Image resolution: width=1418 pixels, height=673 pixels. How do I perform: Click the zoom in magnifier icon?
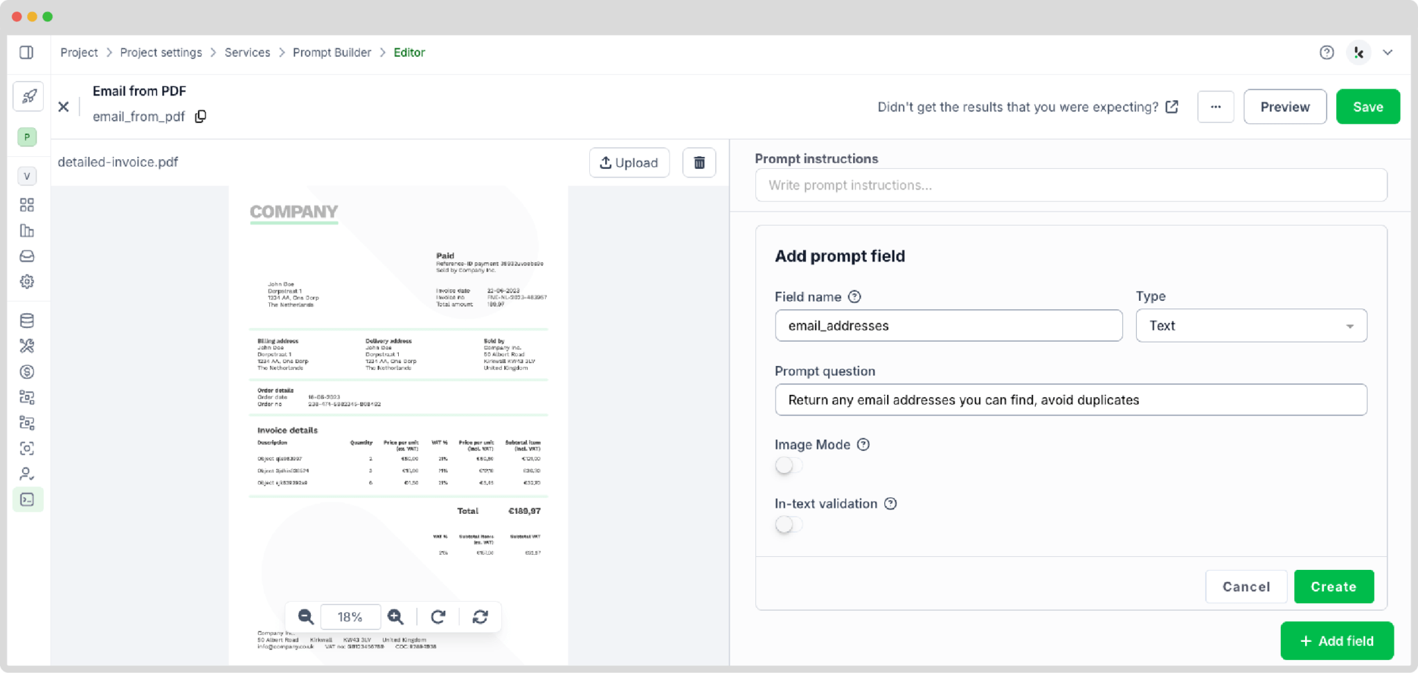395,616
